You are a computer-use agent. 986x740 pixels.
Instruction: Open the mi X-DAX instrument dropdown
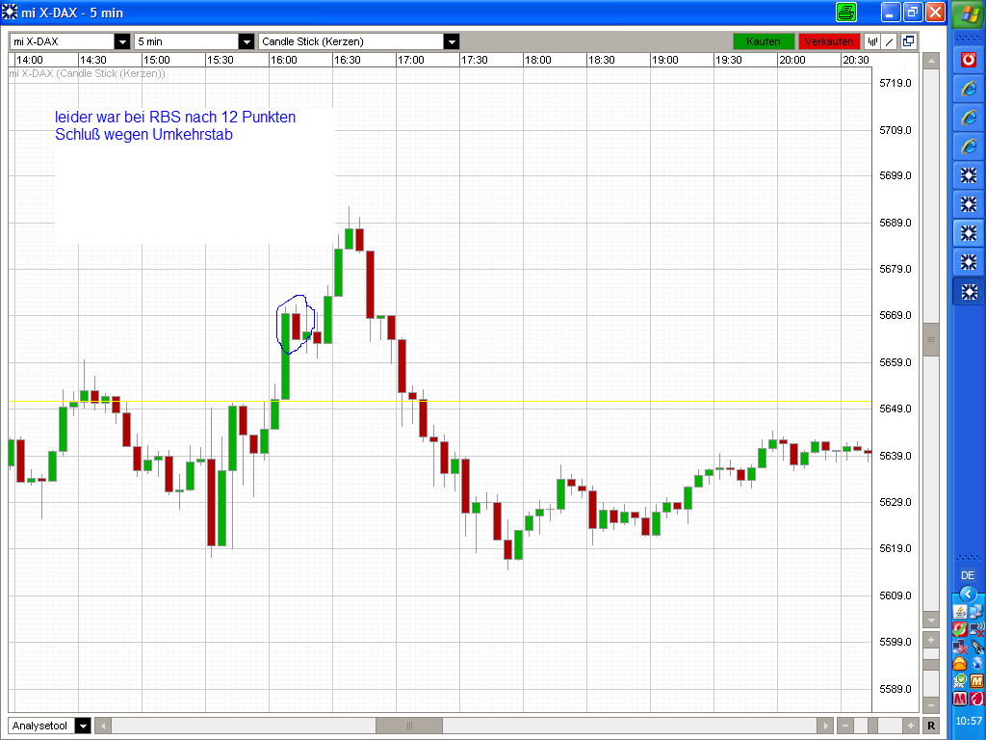122,41
